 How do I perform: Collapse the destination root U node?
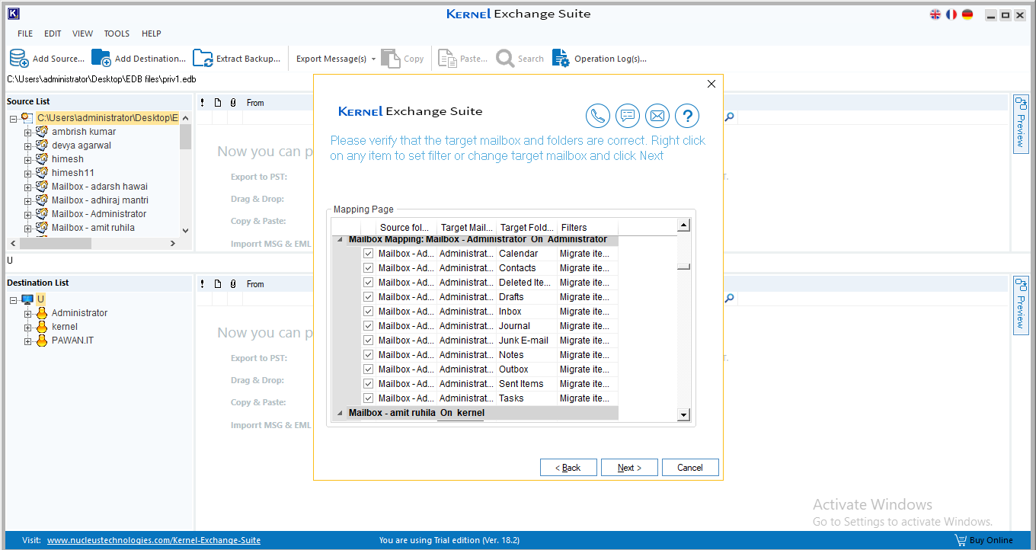pos(14,300)
